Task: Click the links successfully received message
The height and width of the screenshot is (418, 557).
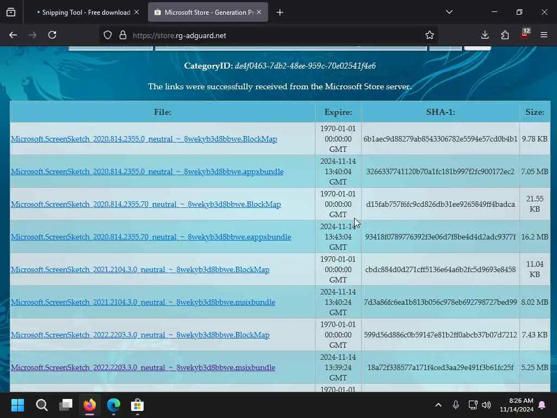Action: pos(280,87)
